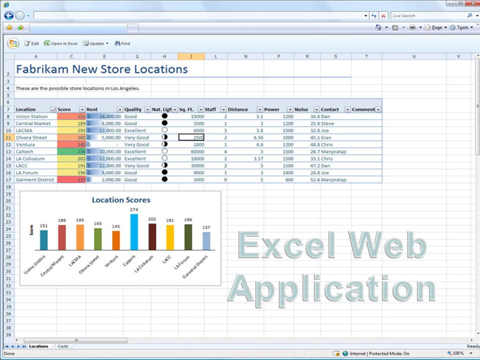The image size is (480, 360).
Task: Open workbook with Open in Excel
Action: click(60, 43)
